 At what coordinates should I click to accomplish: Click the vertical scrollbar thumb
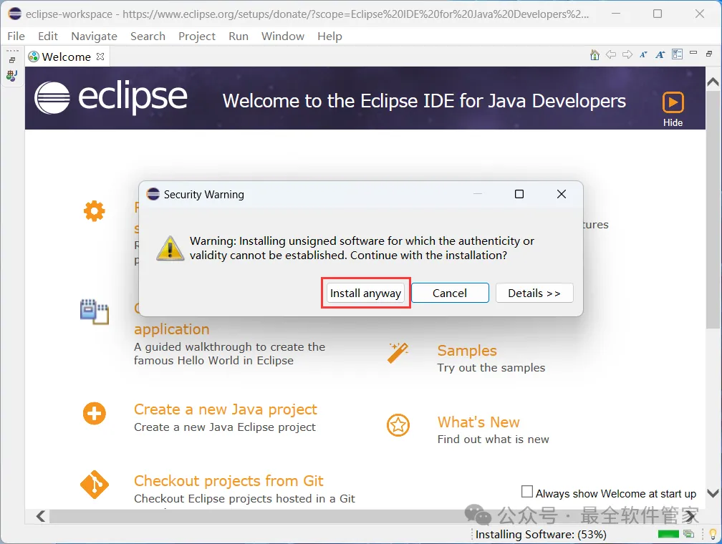click(713, 210)
